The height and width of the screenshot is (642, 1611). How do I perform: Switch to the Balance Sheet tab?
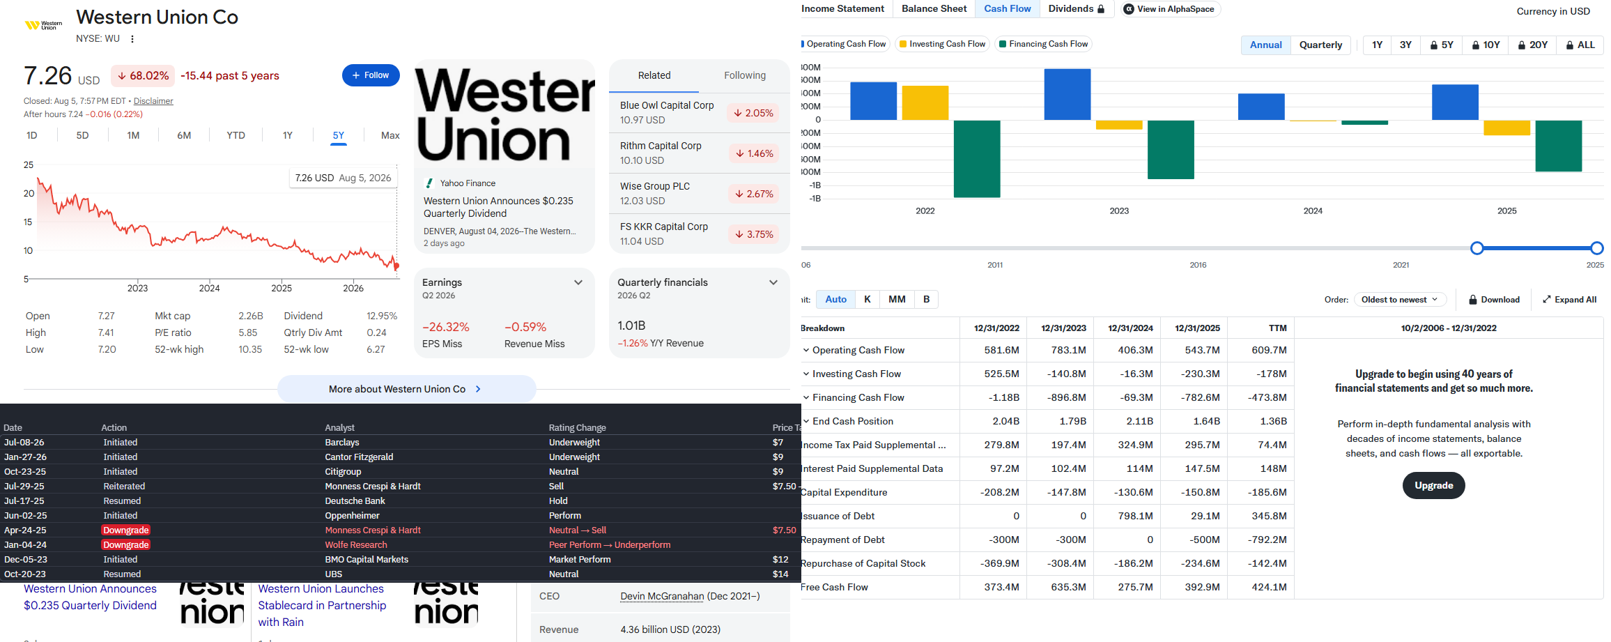pos(934,9)
